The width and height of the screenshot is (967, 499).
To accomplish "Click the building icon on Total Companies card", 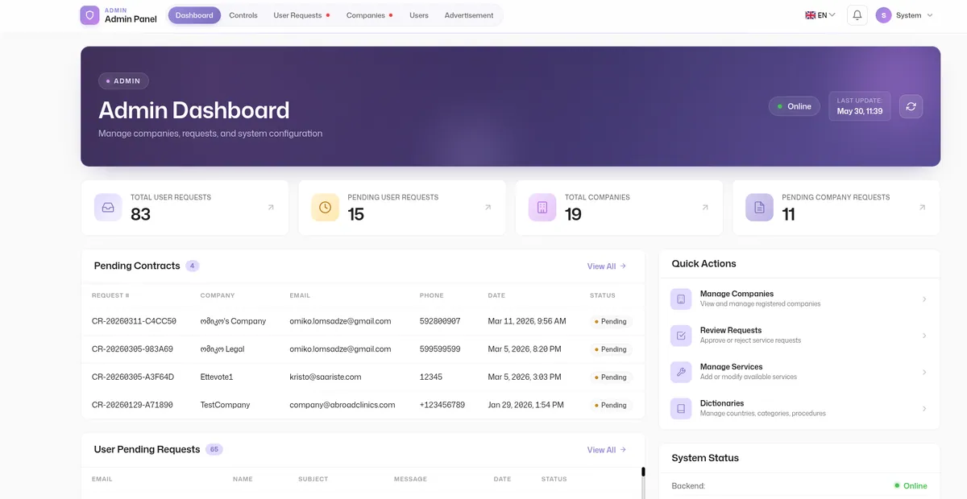I will (542, 207).
